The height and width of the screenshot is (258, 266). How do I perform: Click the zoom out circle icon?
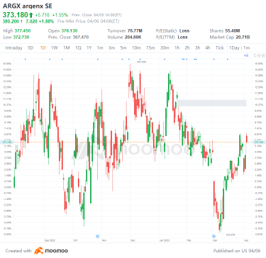(259, 56)
